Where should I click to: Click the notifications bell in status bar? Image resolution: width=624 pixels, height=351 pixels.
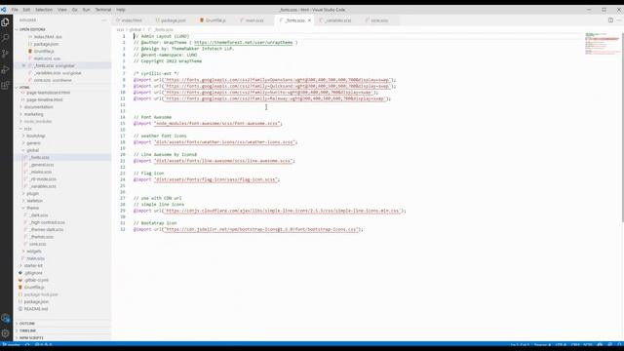click(619, 345)
